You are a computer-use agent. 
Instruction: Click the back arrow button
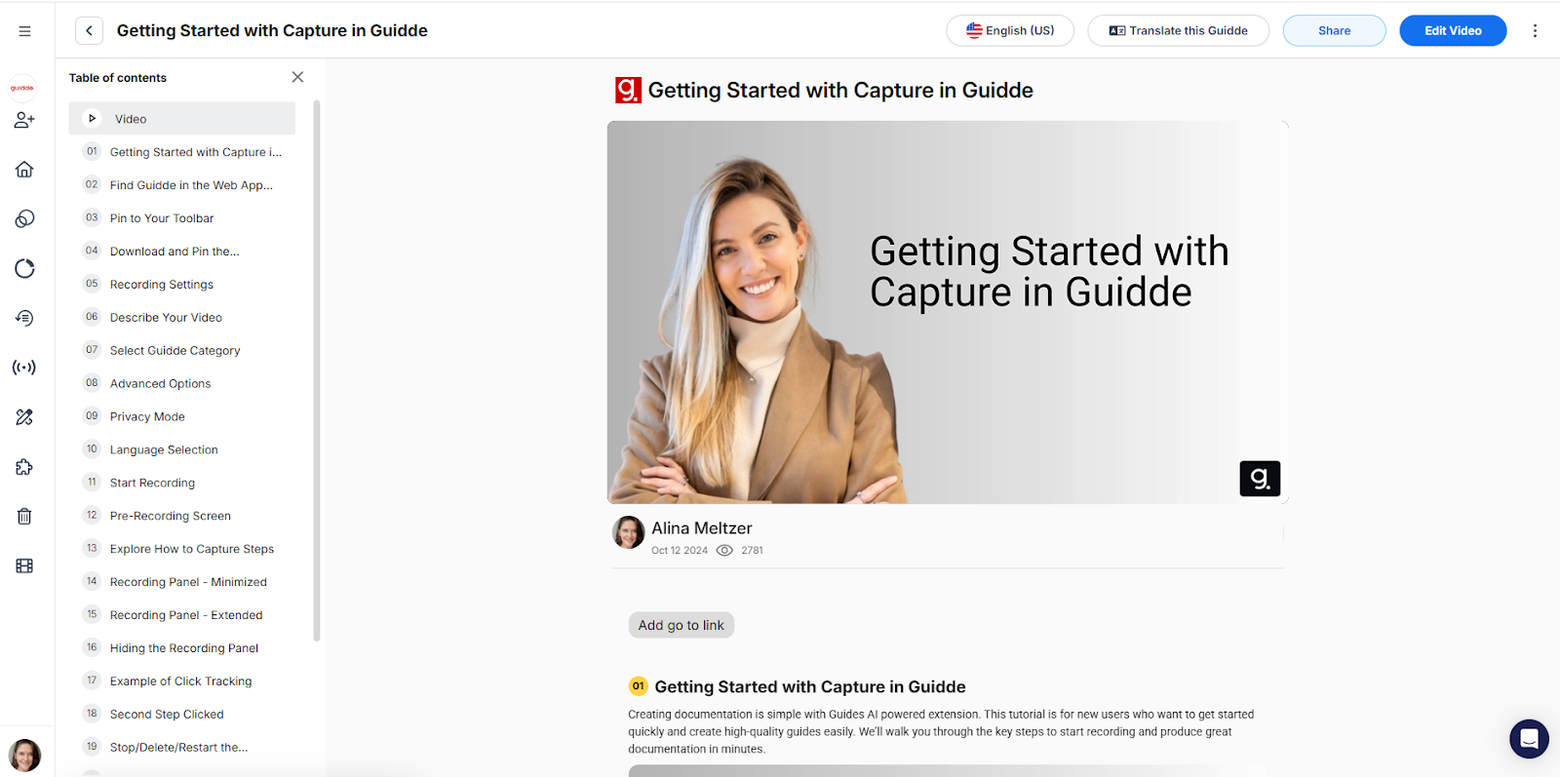point(89,31)
